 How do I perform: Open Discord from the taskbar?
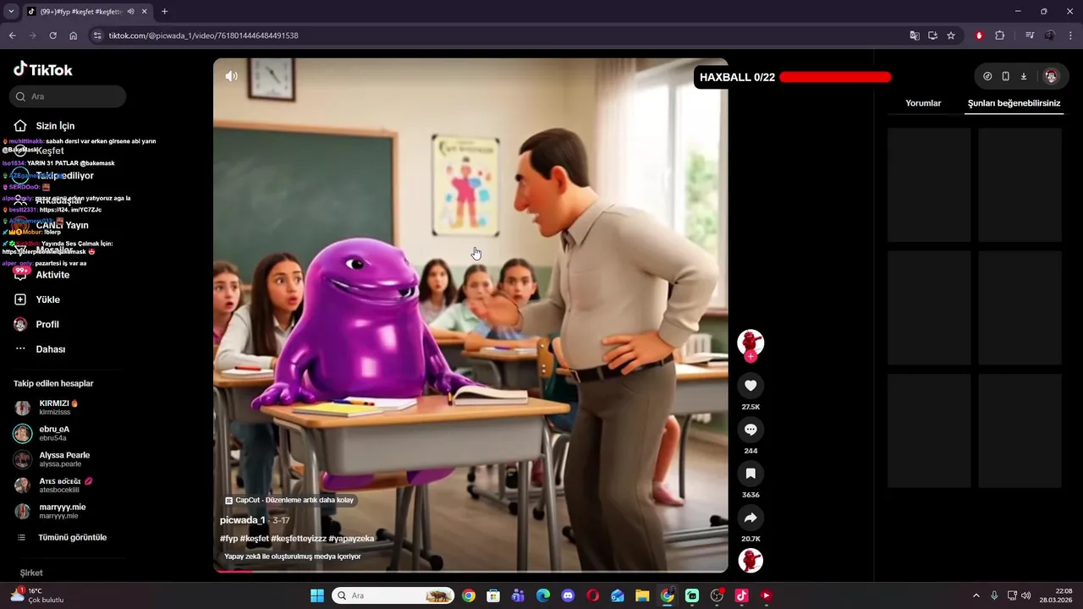(x=568, y=595)
